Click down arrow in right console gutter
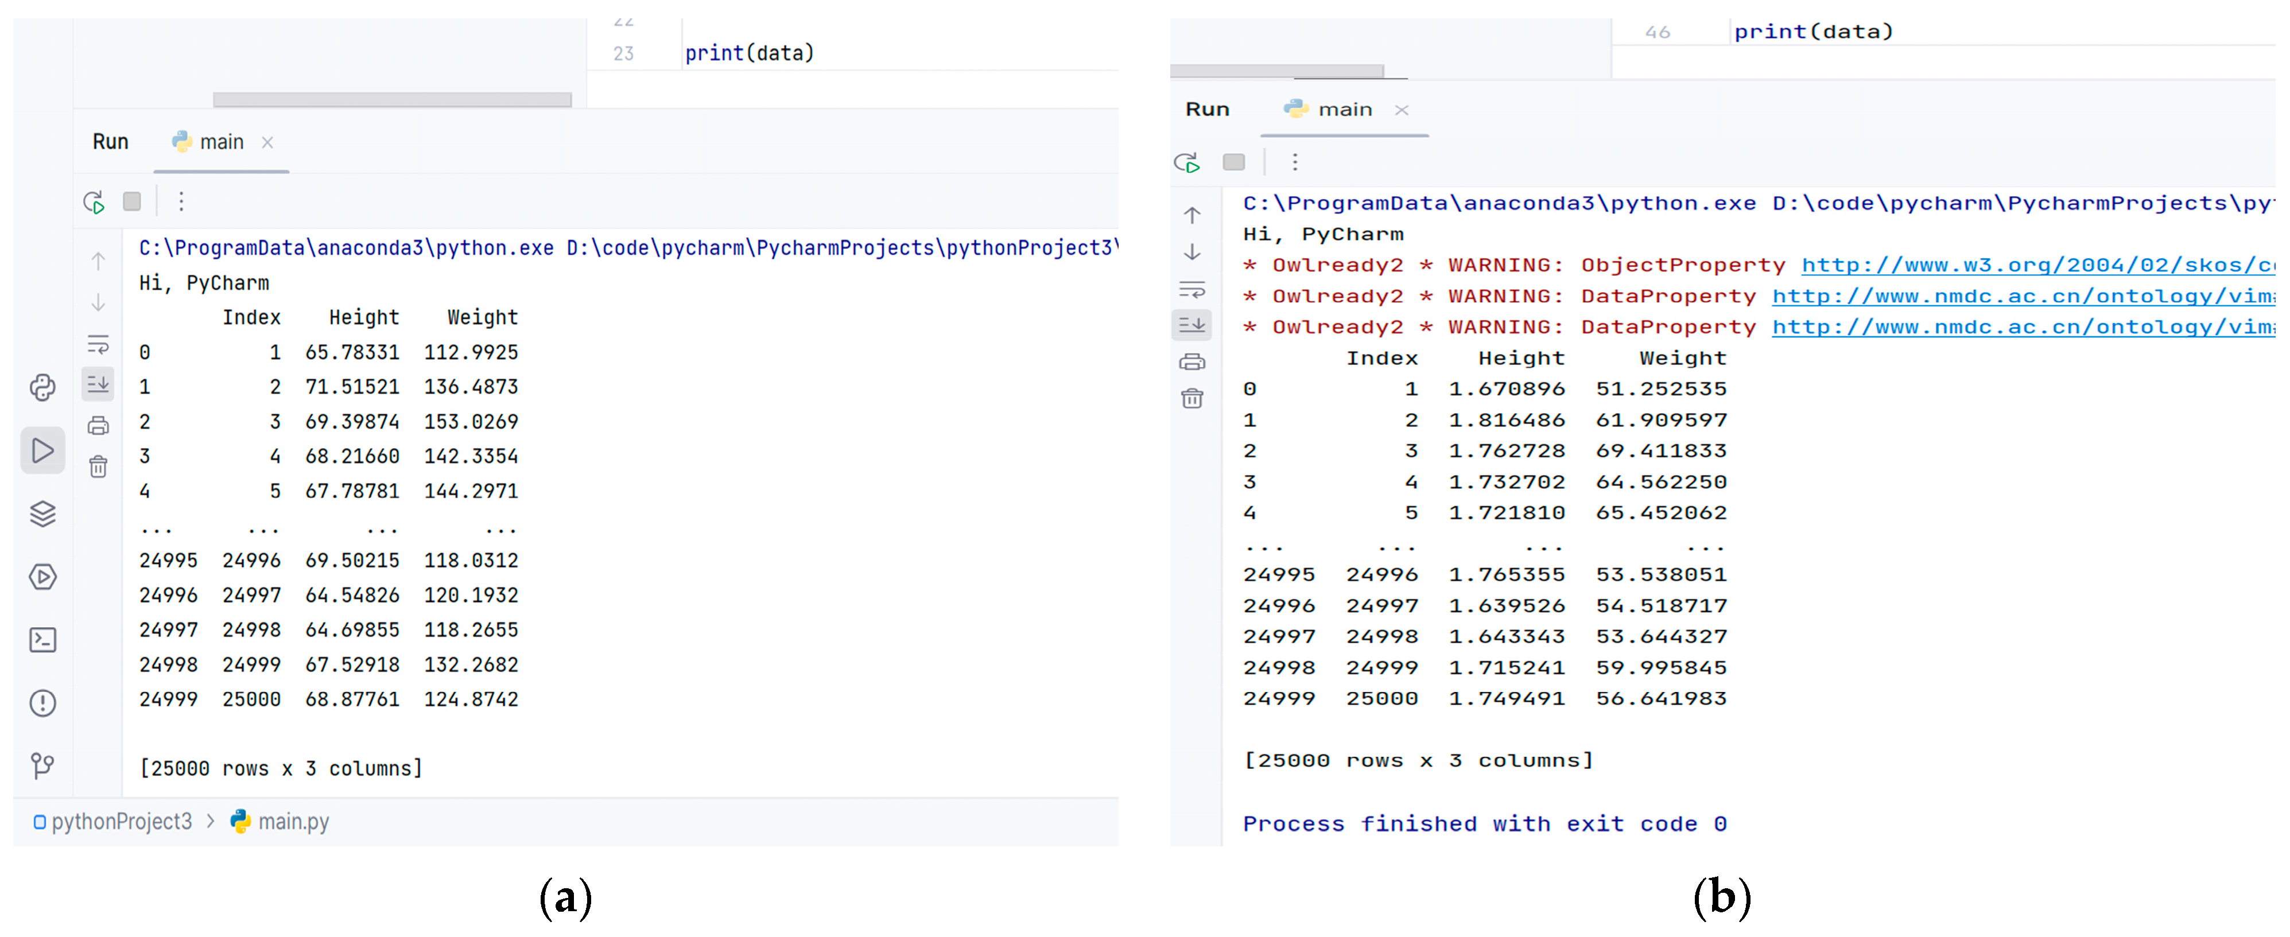Screen dimensions: 2290x937 [x=1193, y=252]
